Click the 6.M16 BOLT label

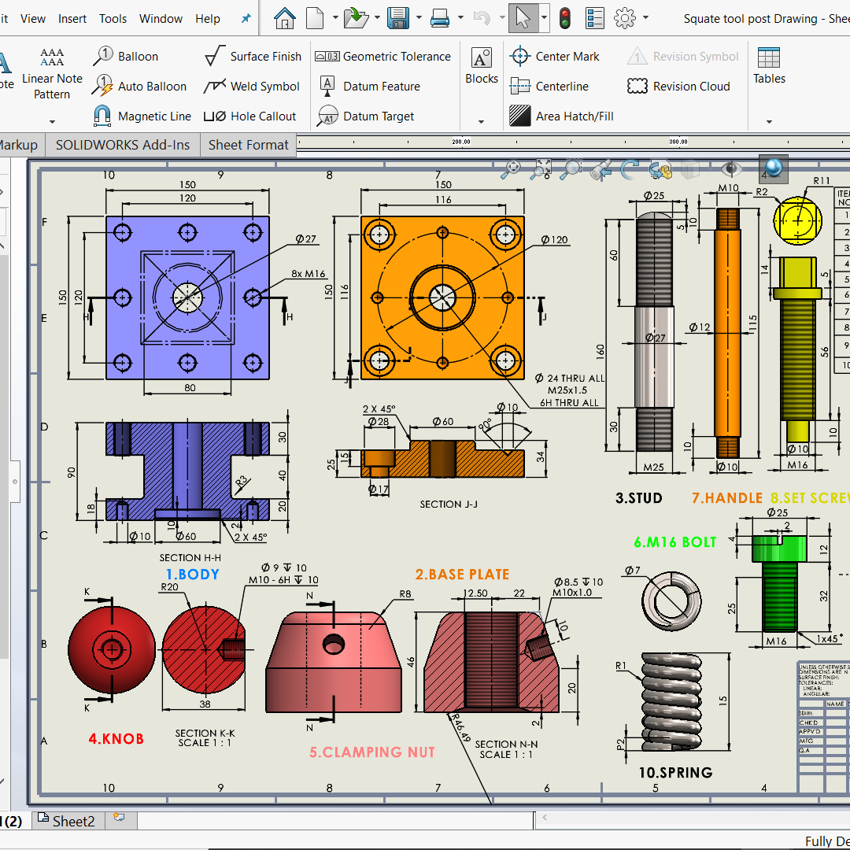point(675,542)
